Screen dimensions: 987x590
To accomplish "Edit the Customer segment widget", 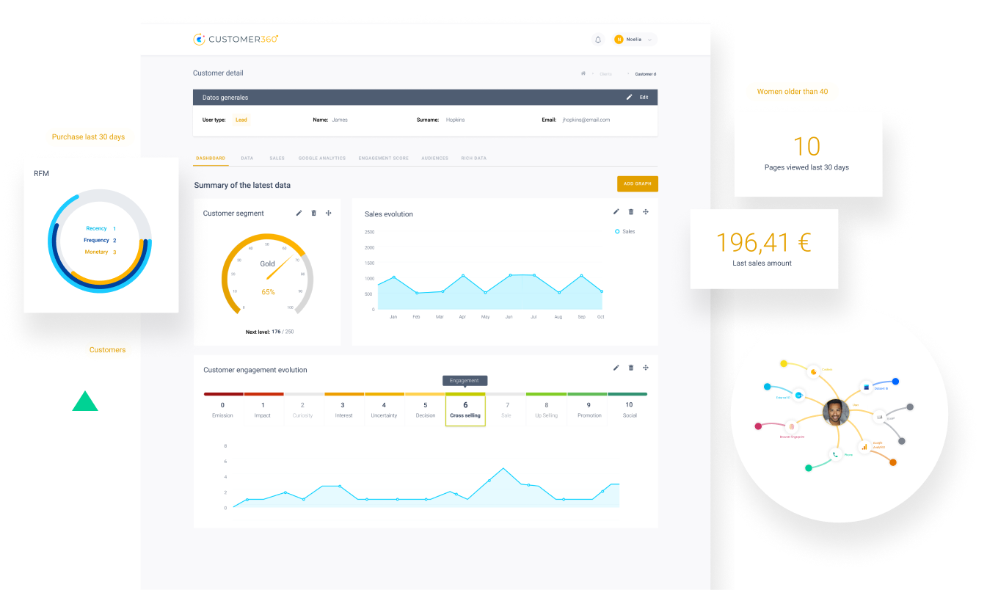I will pyautogui.click(x=299, y=213).
